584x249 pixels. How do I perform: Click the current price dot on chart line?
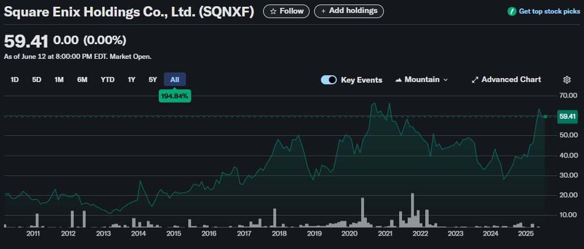tap(545, 117)
